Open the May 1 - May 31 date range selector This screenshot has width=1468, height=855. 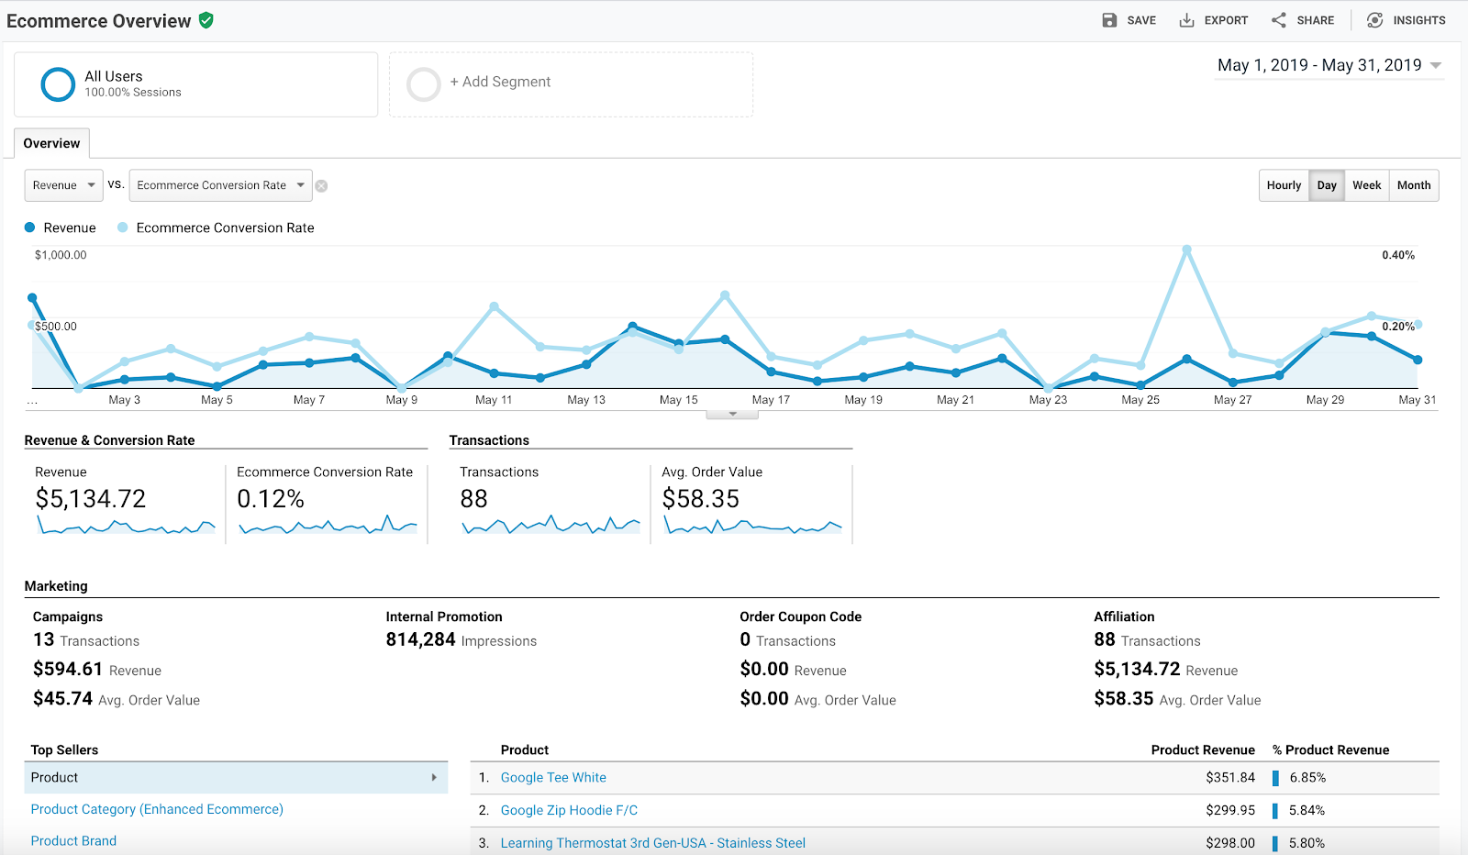1328,65
